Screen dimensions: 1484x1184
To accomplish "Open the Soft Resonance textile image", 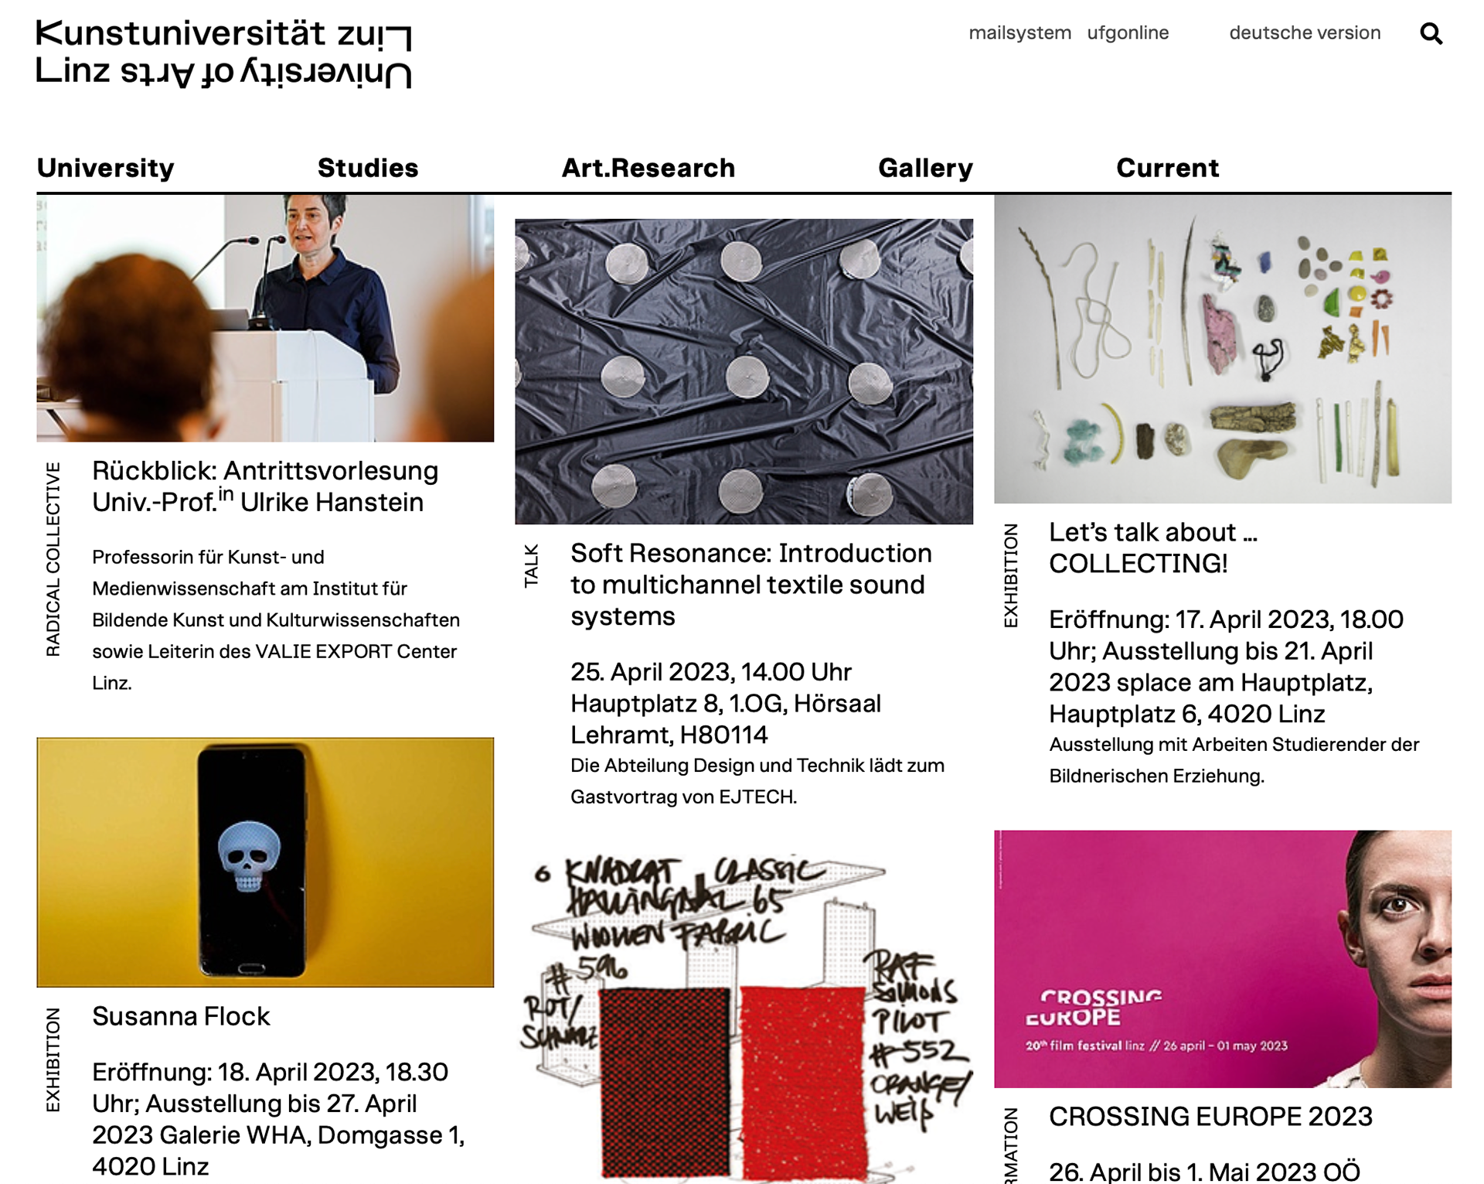I will tap(744, 371).
